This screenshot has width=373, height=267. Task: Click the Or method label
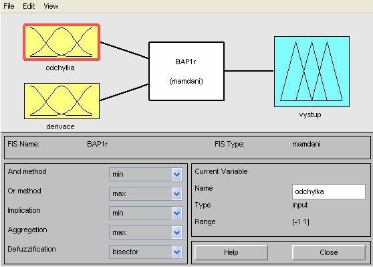coord(24,191)
